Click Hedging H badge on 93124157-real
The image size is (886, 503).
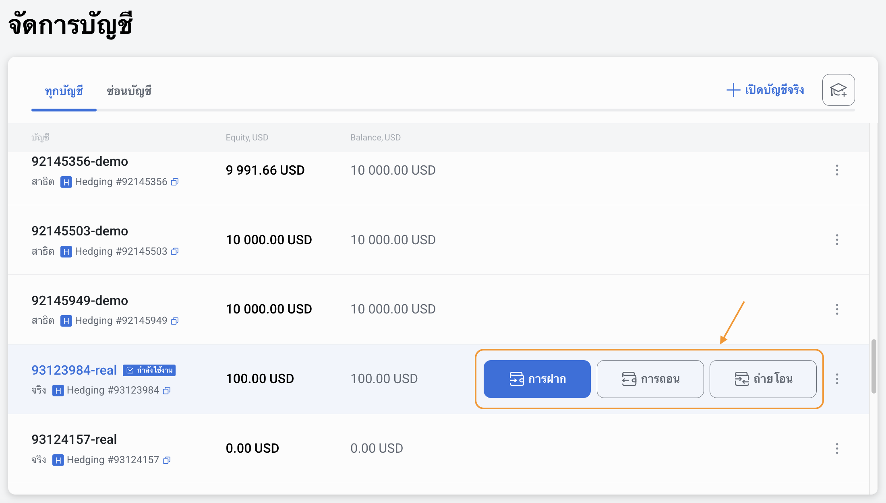tap(58, 460)
